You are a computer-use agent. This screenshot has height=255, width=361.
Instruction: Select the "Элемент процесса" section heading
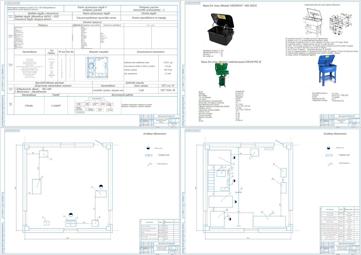tap(92, 22)
